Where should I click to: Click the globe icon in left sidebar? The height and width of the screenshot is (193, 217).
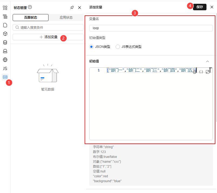5,60
